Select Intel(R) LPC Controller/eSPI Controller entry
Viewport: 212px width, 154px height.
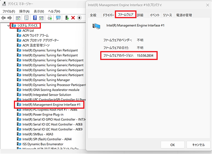(x=54, y=99)
